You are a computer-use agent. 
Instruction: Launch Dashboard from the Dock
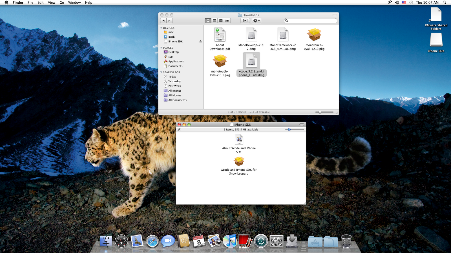tap(121, 241)
